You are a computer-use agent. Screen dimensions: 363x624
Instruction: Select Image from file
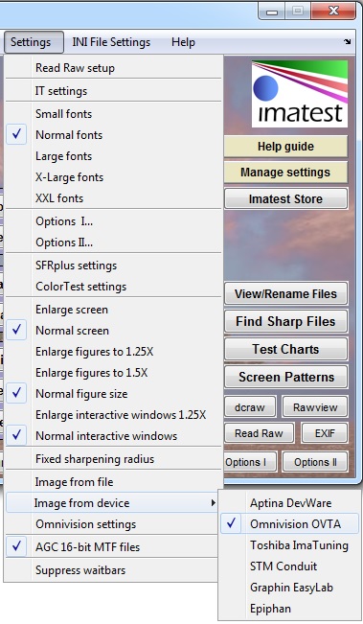(x=113, y=482)
